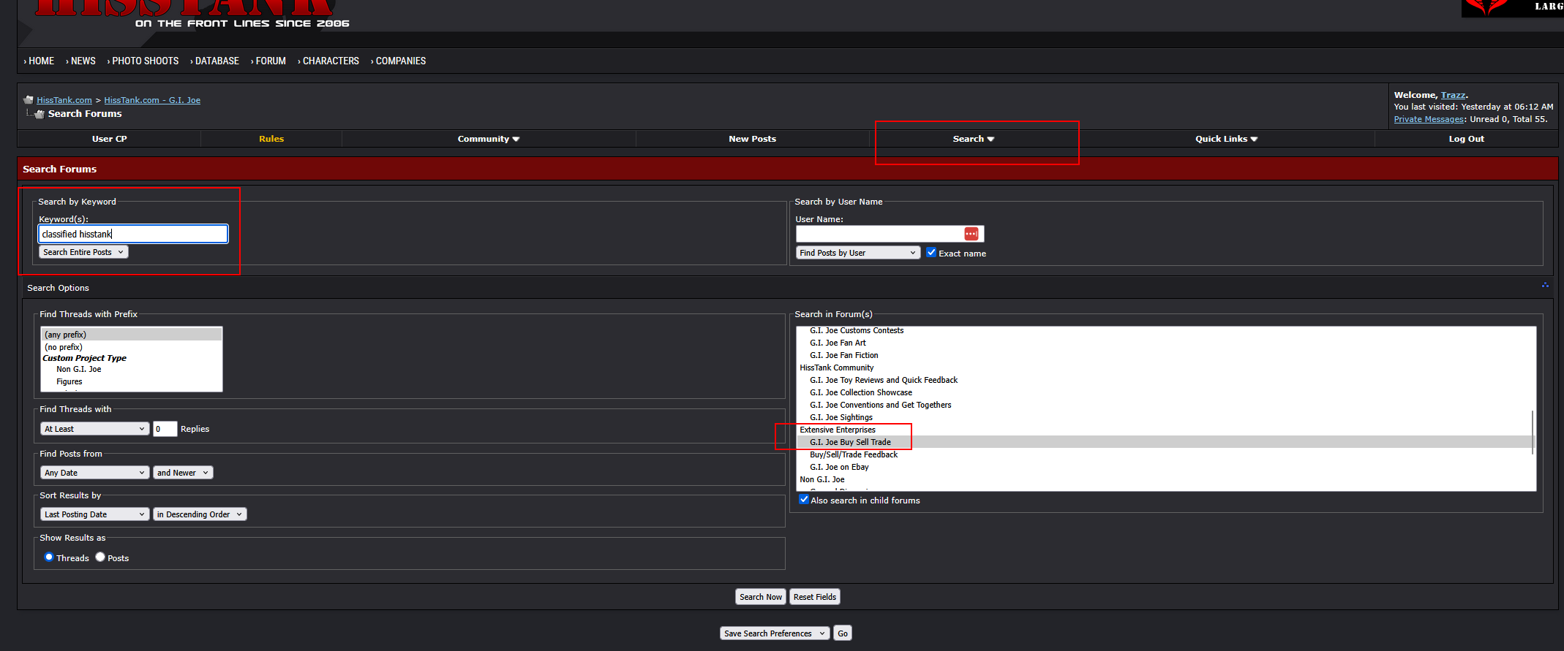Toggle the Exact name checkbox

[931, 252]
